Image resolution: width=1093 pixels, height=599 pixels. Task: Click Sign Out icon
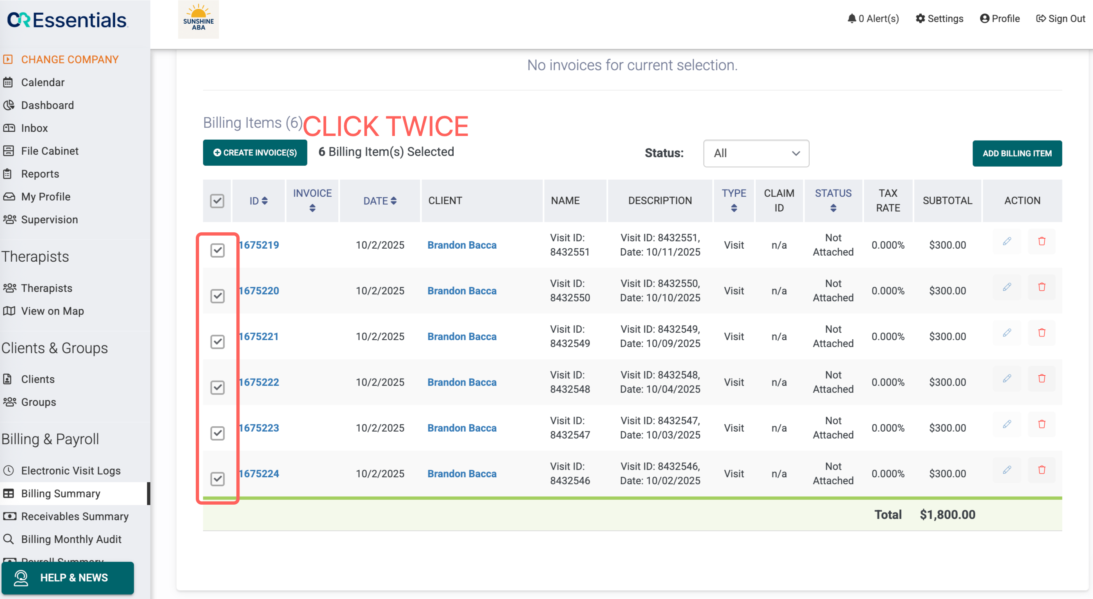[1040, 19]
